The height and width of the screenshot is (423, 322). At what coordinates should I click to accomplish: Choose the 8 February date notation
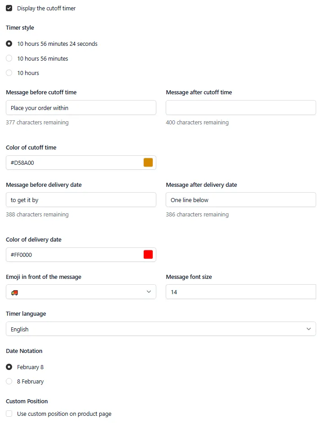pos(9,381)
